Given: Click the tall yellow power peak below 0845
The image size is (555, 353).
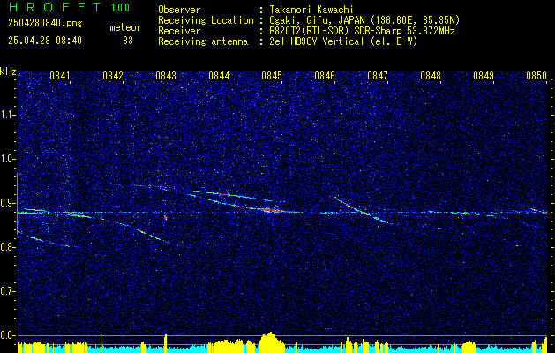Looking at the screenshot, I should point(271,342).
